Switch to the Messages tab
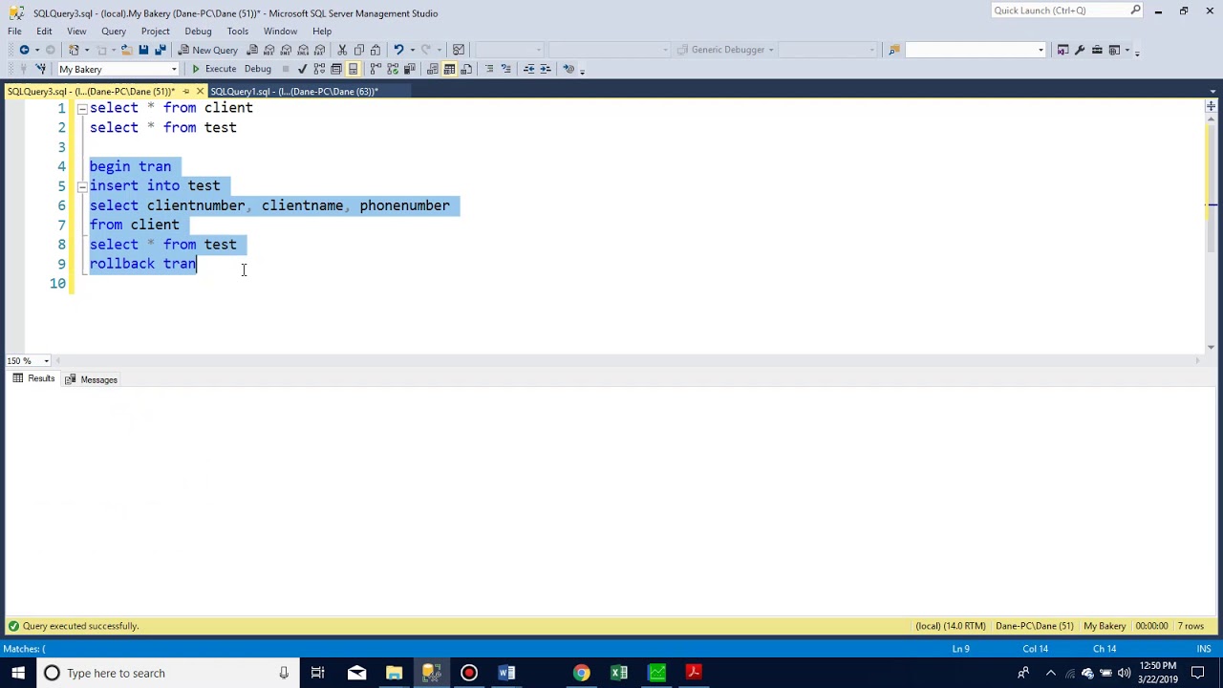This screenshot has height=688, width=1223. [91, 379]
